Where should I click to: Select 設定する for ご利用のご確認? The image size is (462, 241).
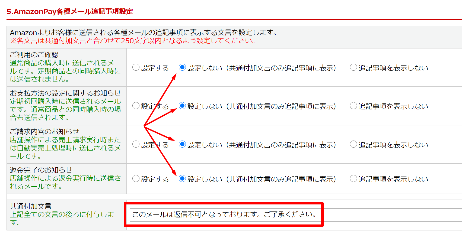[136, 67]
